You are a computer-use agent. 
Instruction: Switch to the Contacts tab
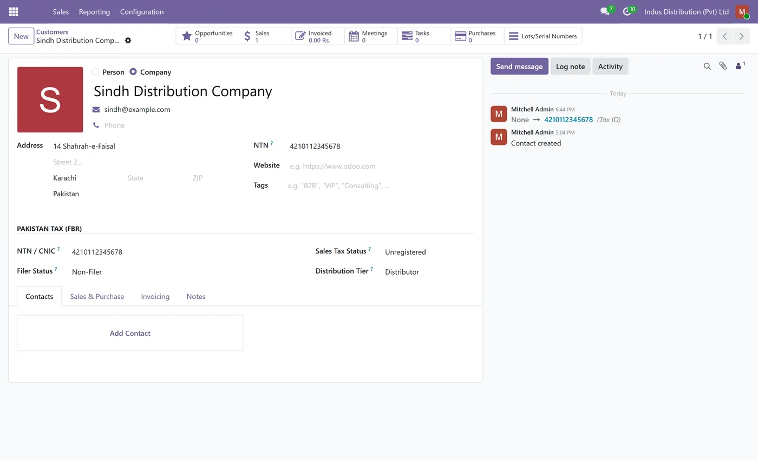click(x=40, y=296)
